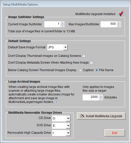Toggle Don't Display Metadata Screen checkbox

(x=91, y=63)
